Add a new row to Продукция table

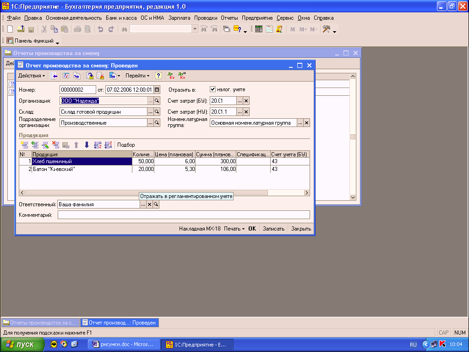24,145
